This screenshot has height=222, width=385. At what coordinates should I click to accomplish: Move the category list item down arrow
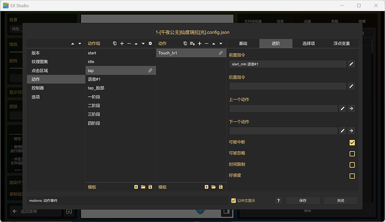80,43
